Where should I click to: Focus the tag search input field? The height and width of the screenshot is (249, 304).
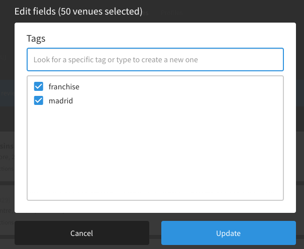point(155,60)
